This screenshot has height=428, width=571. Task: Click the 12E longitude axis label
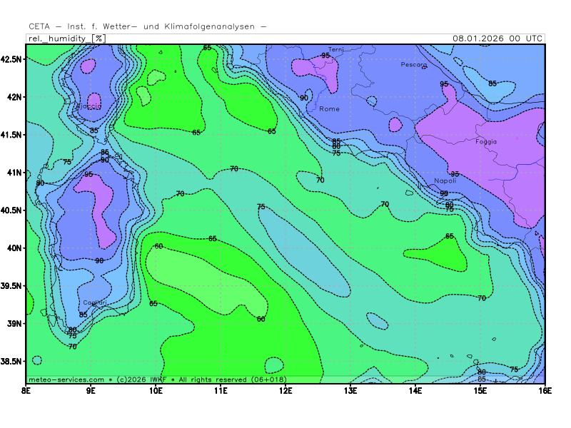coord(285,390)
